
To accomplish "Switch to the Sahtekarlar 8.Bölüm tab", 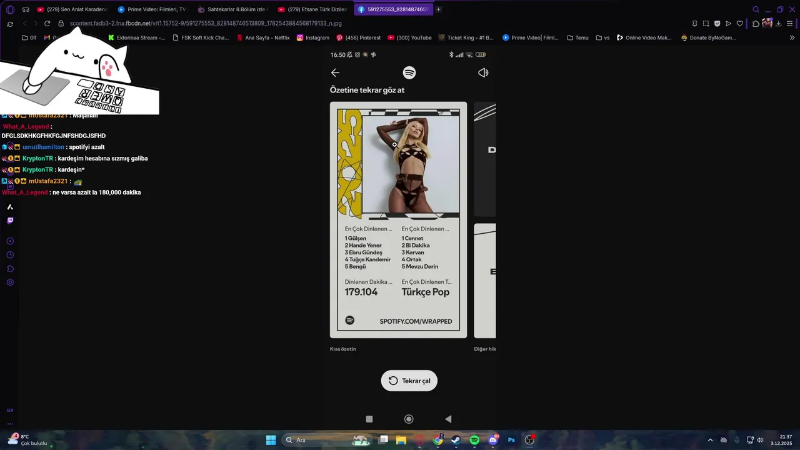I will click(x=232, y=9).
